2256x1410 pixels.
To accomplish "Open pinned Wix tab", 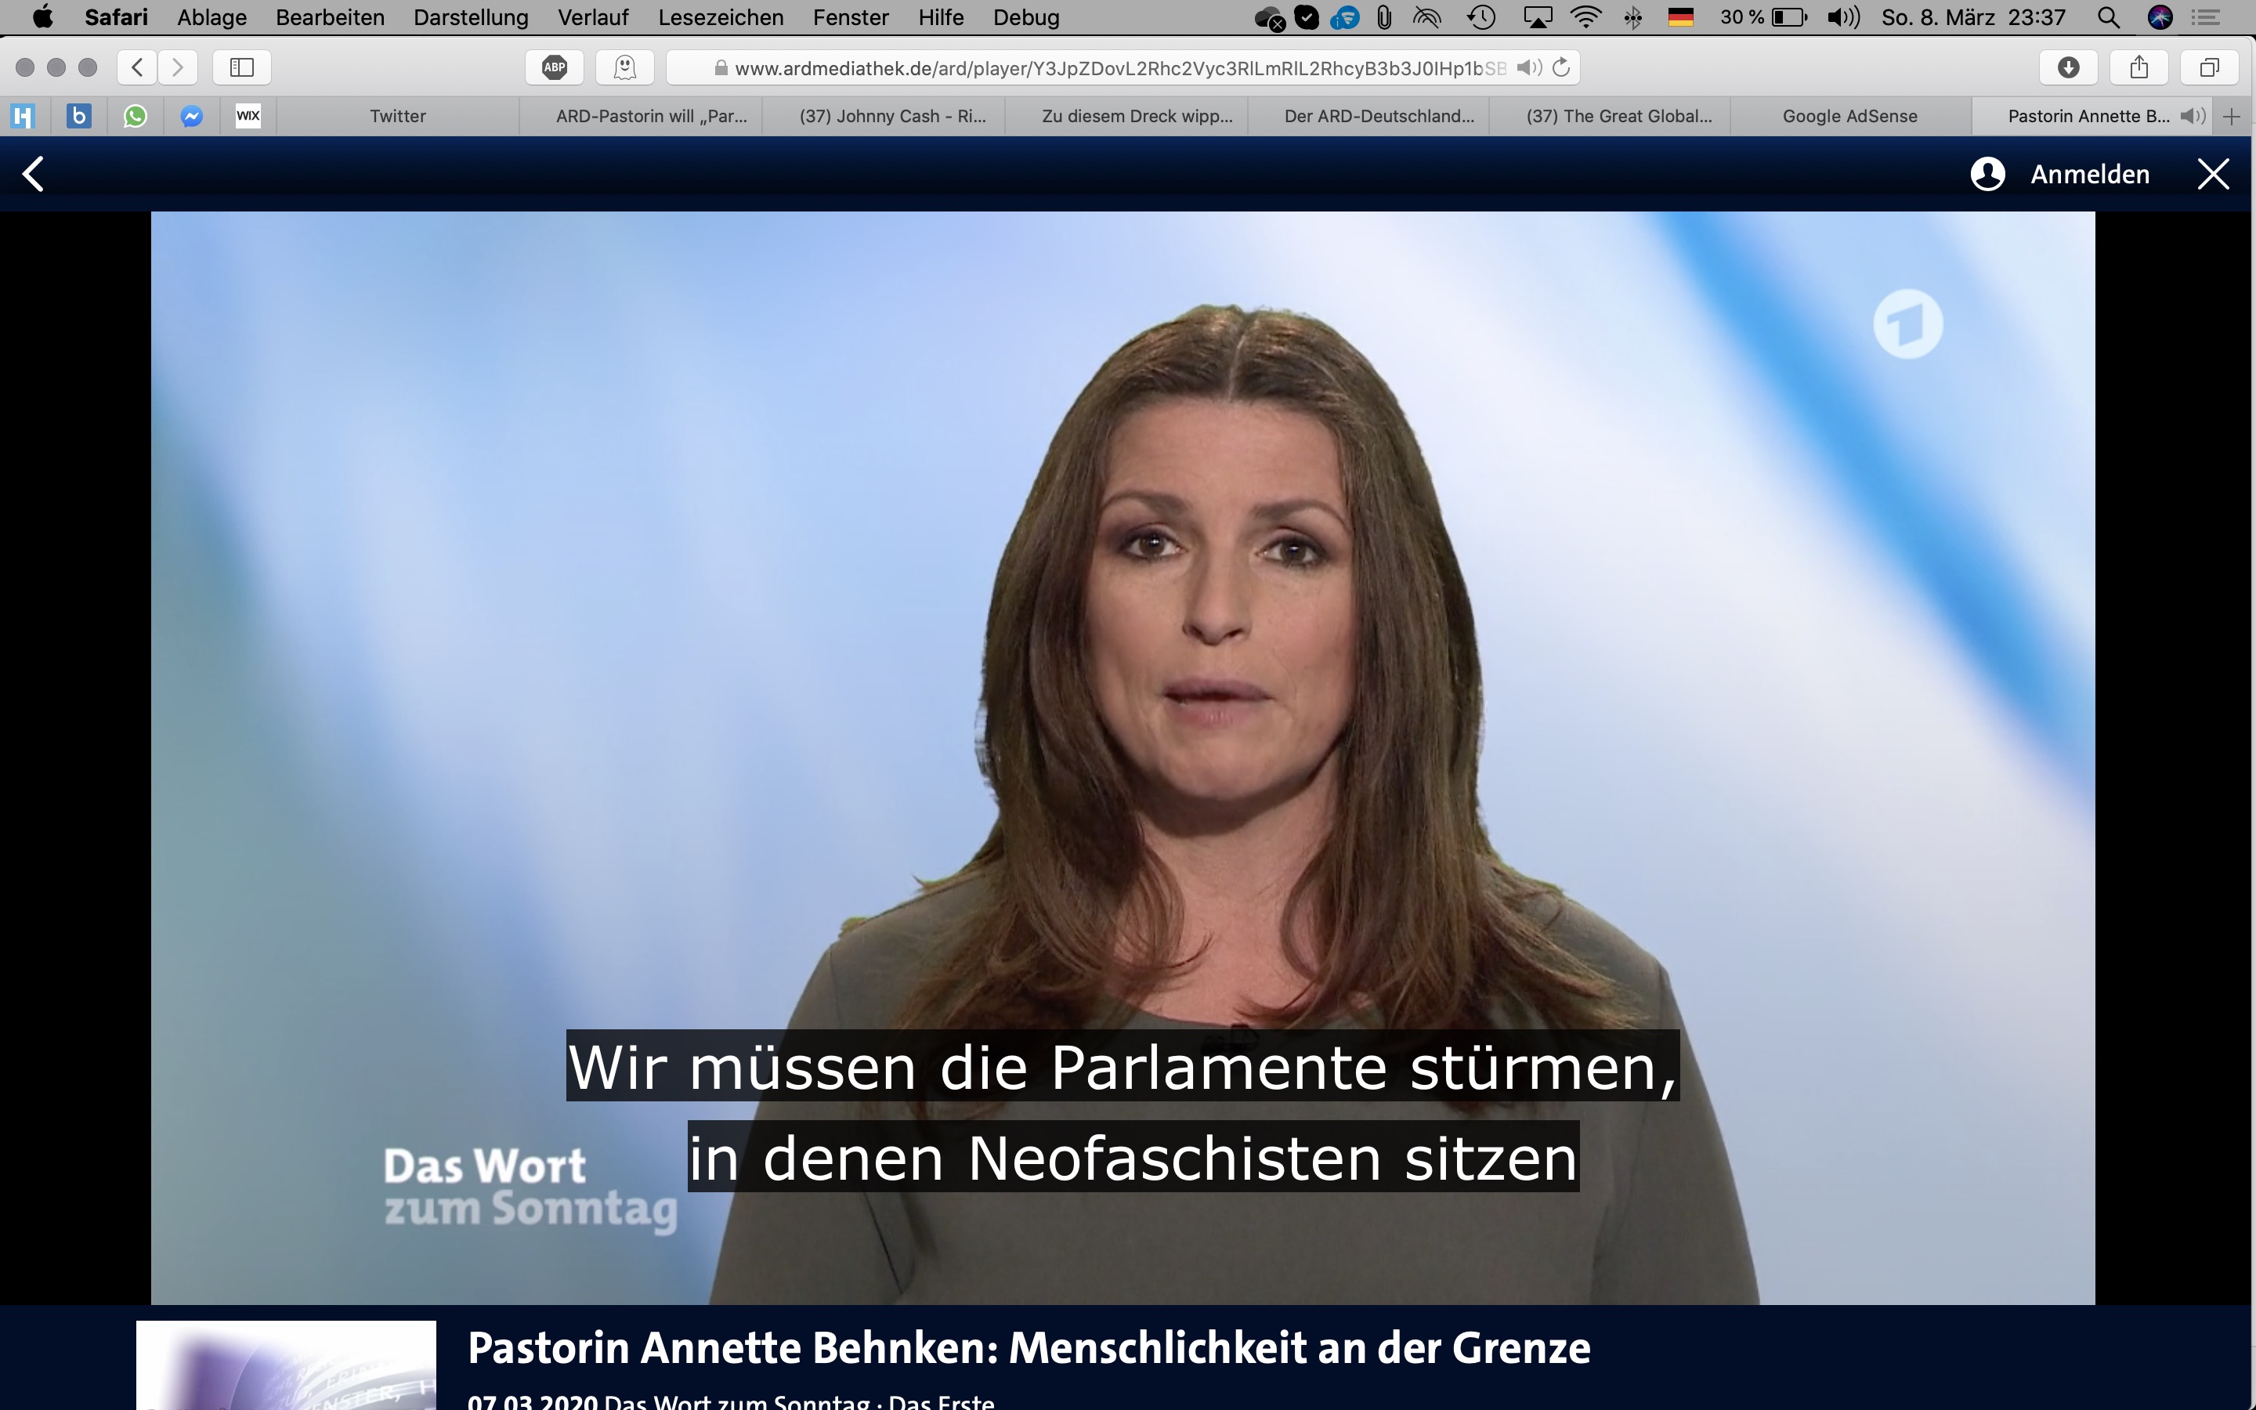I will [x=248, y=117].
